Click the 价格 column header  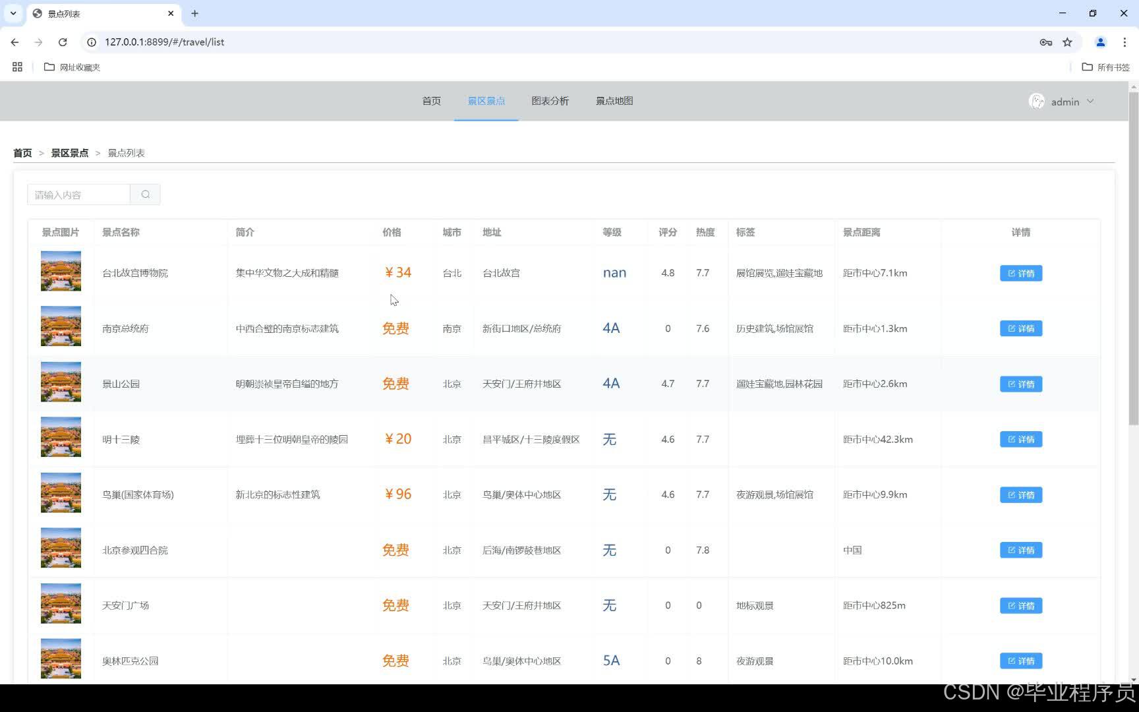click(392, 232)
